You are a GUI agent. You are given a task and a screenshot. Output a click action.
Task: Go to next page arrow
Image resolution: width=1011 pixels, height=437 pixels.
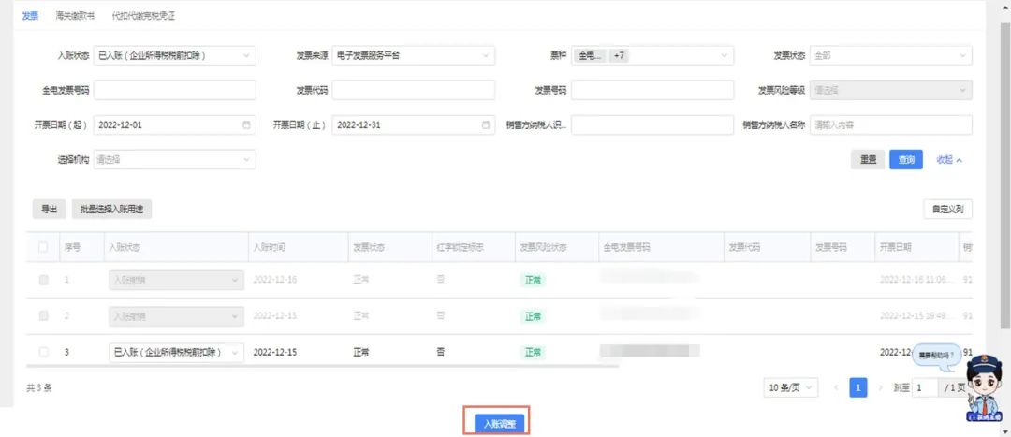point(880,387)
